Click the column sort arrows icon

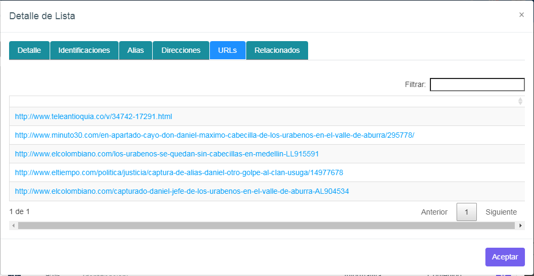[520, 101]
